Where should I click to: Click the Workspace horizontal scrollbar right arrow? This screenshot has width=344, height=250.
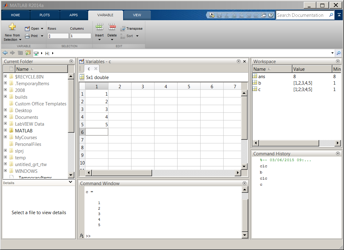click(338, 143)
